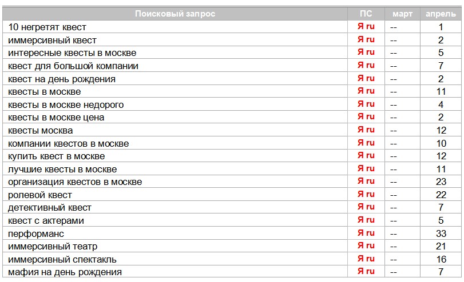This screenshot has width=464, height=282.
Task: Click the Yandex icon for «перформанс» row
Action: pos(366,233)
